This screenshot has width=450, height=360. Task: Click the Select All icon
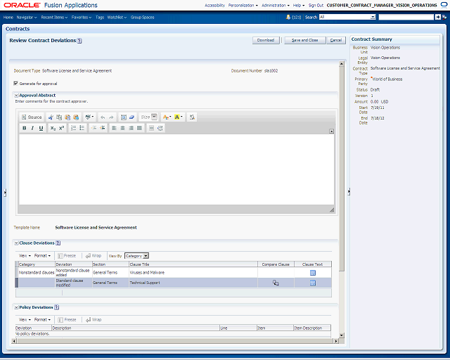click(124, 117)
